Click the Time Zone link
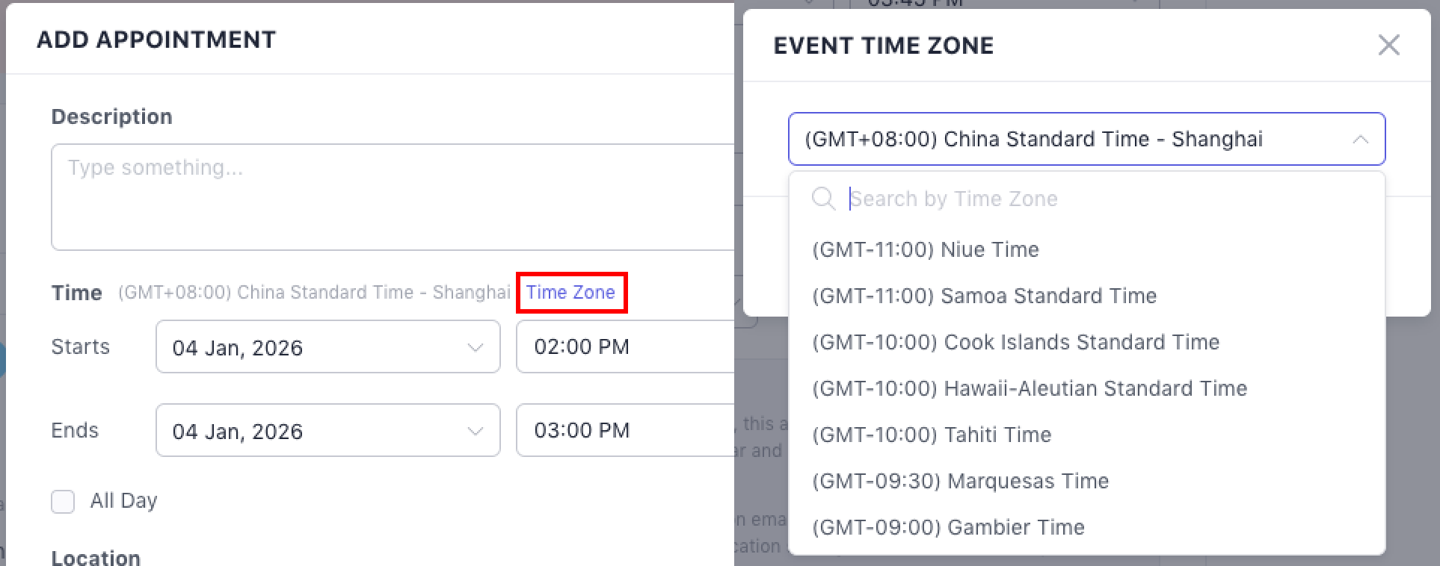The width and height of the screenshot is (1440, 566). [570, 293]
